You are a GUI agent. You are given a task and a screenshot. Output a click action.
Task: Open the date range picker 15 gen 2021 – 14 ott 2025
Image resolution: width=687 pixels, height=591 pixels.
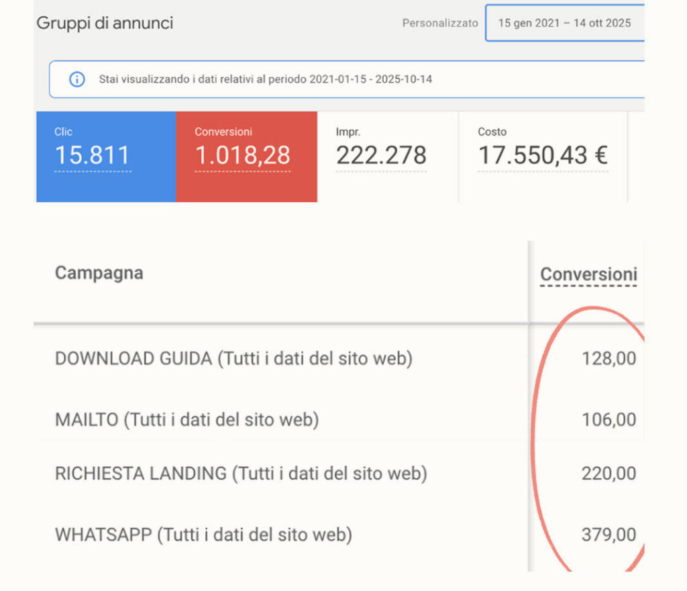pyautogui.click(x=564, y=23)
